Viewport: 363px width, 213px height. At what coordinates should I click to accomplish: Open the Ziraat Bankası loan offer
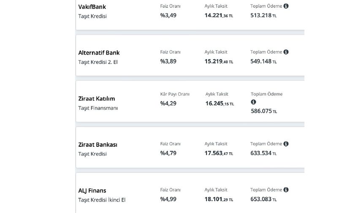click(x=98, y=145)
